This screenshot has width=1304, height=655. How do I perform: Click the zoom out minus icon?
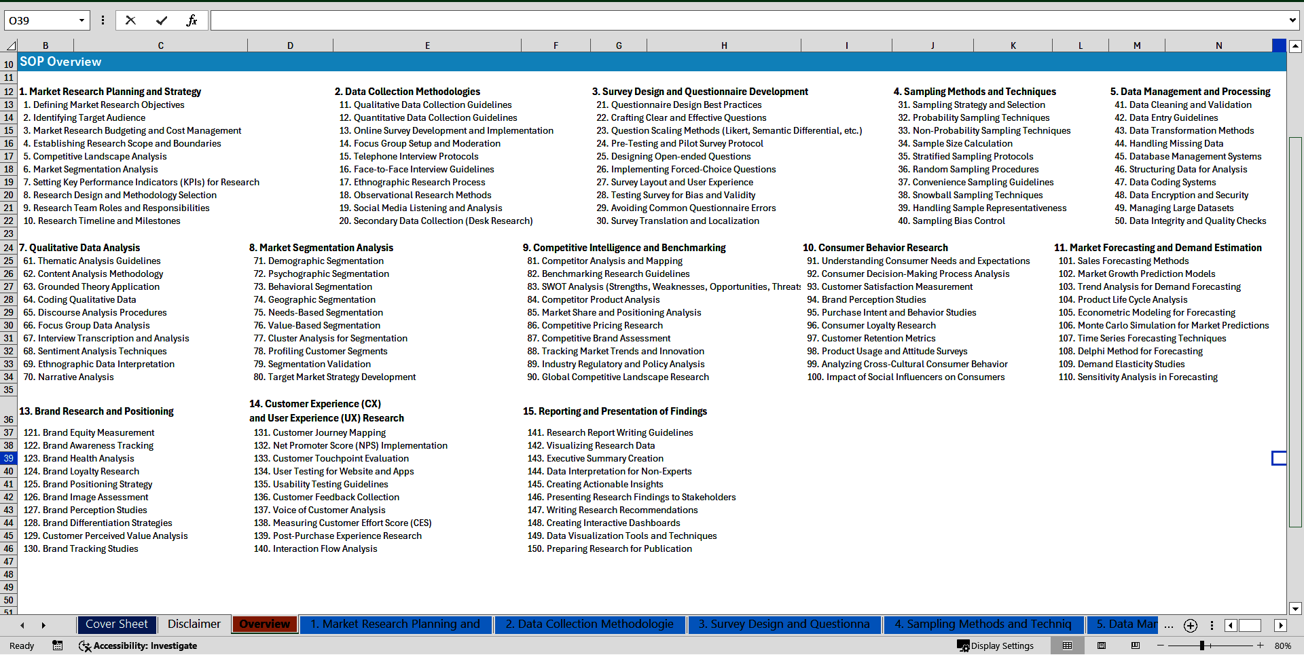point(1161,645)
